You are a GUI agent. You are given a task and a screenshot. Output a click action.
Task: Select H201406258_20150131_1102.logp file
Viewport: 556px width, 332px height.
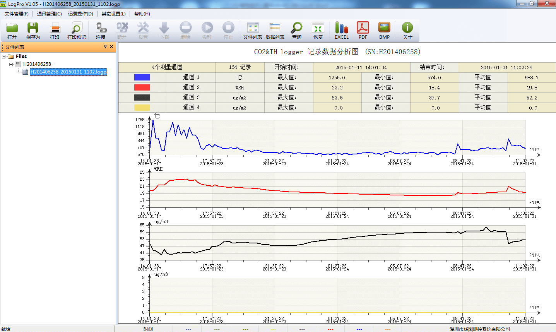click(x=68, y=72)
